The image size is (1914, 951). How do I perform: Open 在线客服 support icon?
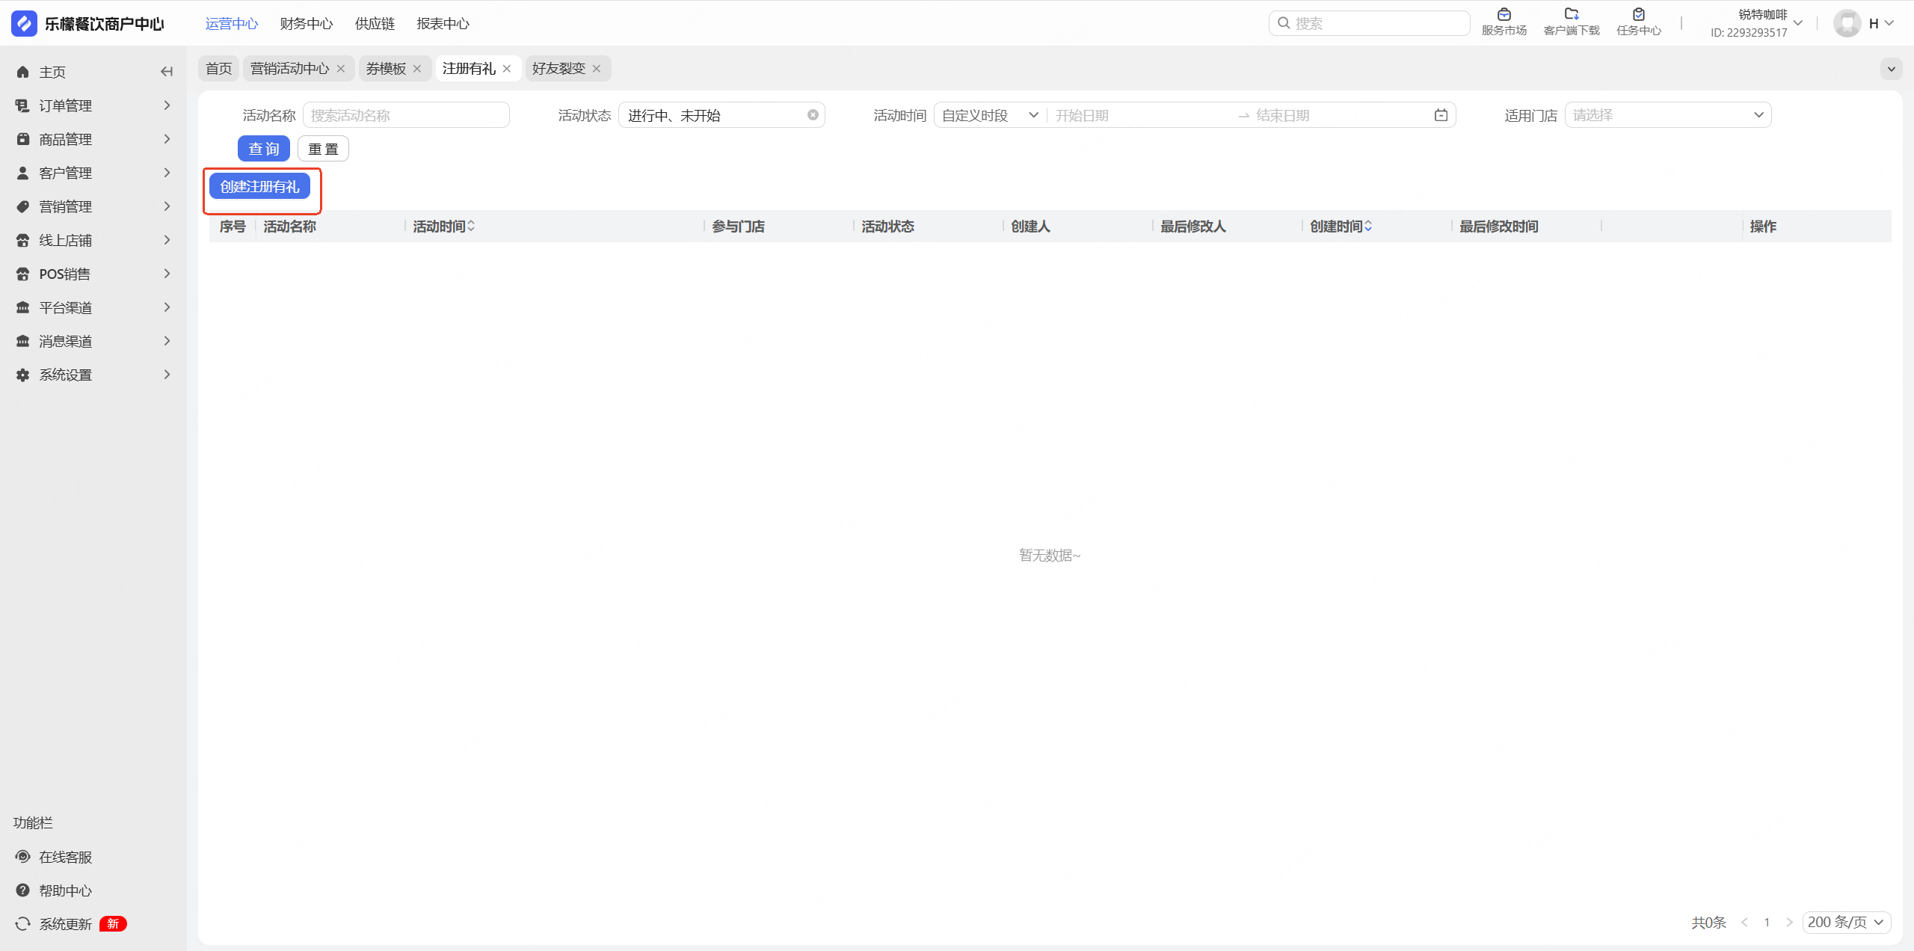23,857
